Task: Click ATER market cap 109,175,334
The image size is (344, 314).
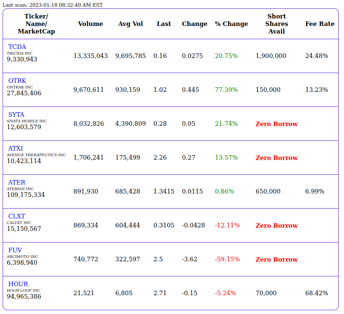Action: point(26,195)
